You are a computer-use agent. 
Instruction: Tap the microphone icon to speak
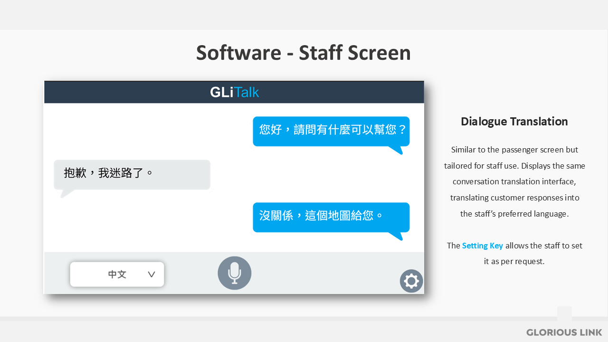point(234,273)
